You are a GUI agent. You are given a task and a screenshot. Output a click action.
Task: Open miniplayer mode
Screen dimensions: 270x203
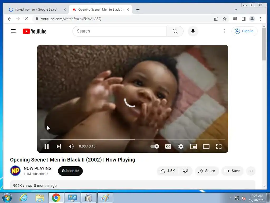coord(193,146)
